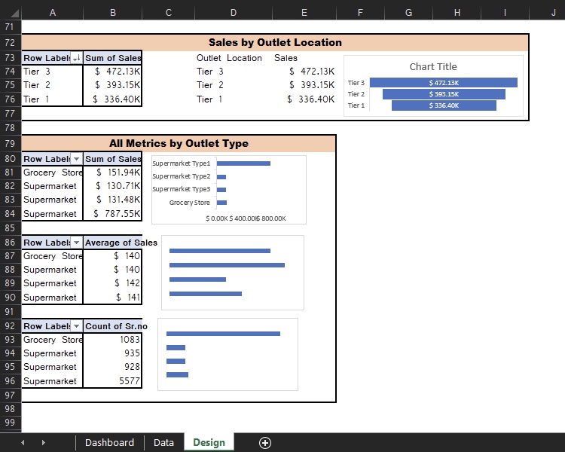Open Row Labels filter dropdown in row 80
The width and height of the screenshot is (565, 452).
76,159
